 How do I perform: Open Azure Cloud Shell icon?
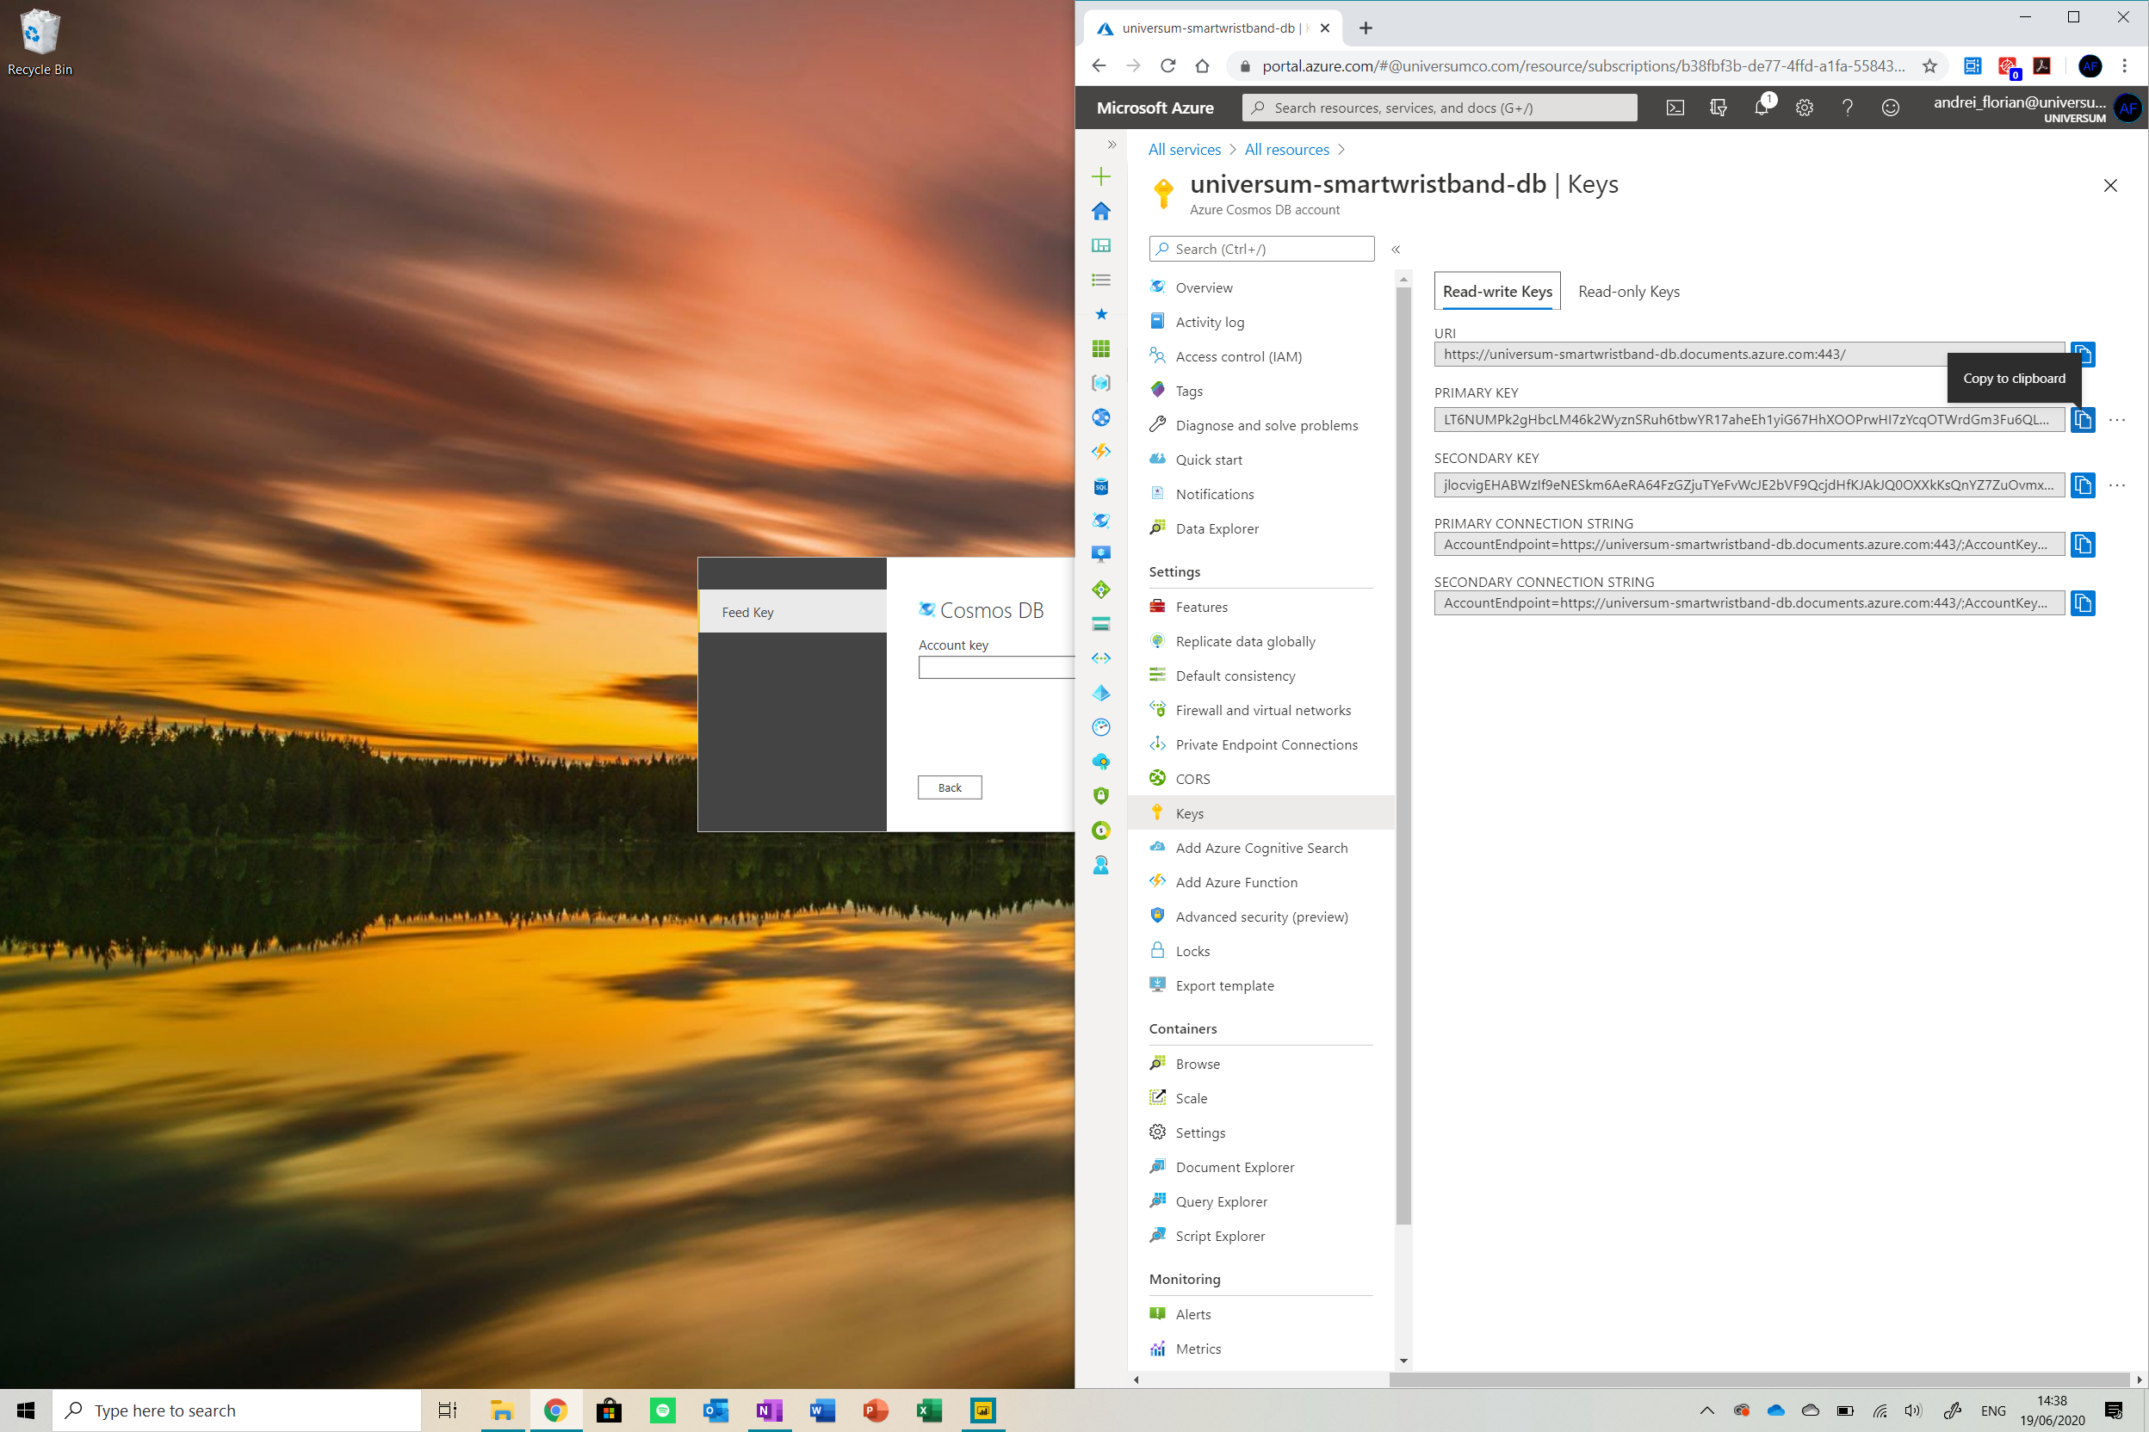click(1675, 108)
